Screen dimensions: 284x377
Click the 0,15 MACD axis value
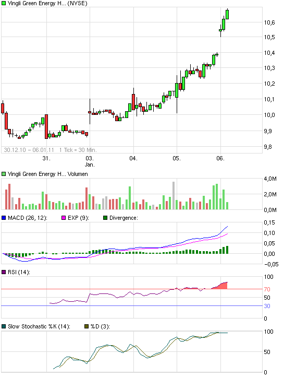pos(269,222)
